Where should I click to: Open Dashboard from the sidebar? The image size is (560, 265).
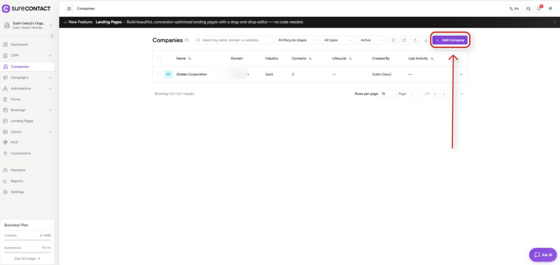(x=28, y=45)
